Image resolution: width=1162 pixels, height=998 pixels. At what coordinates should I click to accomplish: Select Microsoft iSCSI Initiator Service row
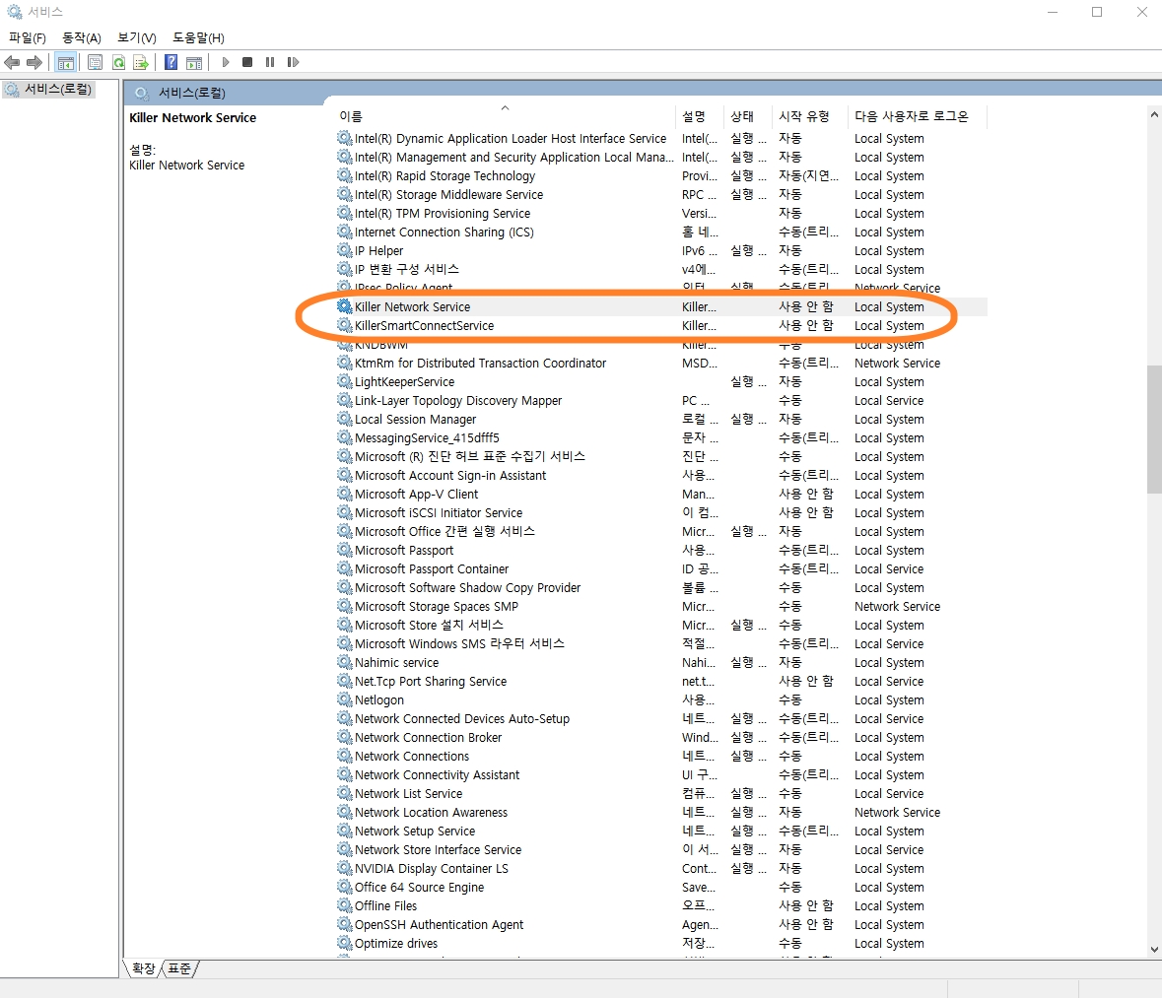661,512
